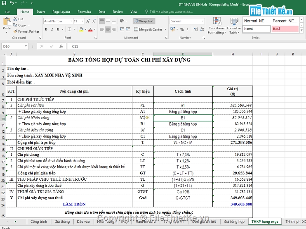Switch to Page Layout tab
This screenshot has height=229, width=306.
61,12
